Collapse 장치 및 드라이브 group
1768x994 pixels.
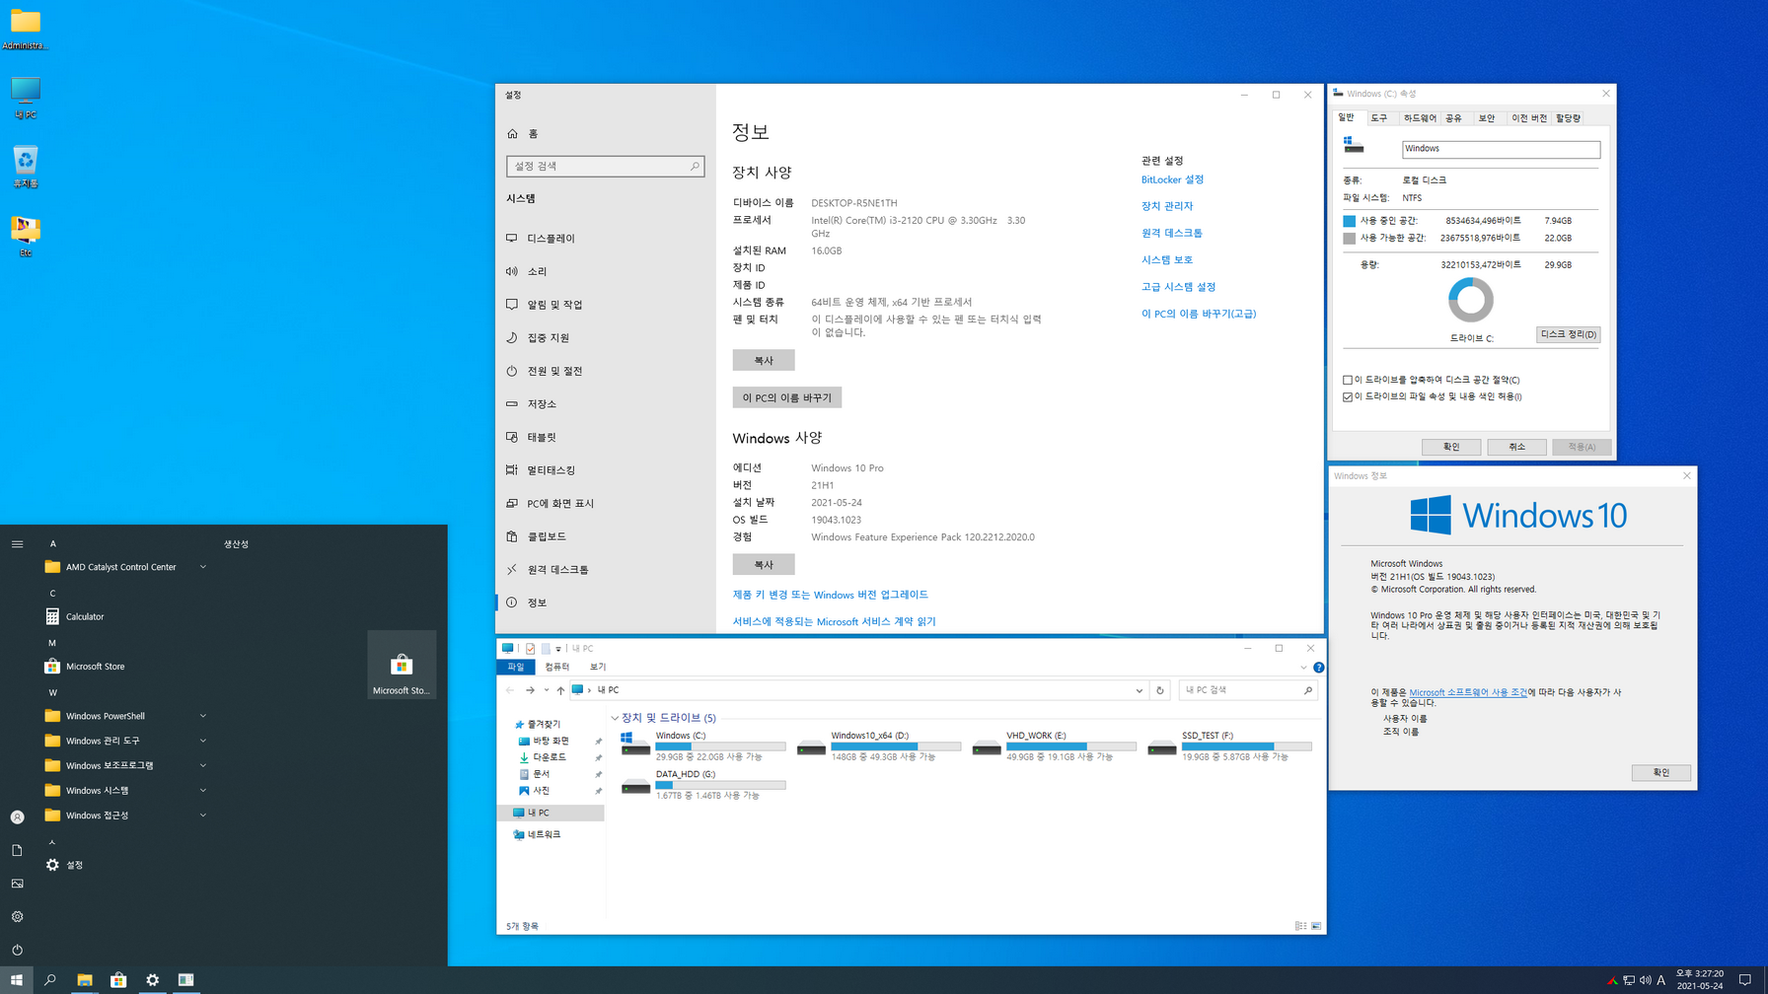[615, 718]
